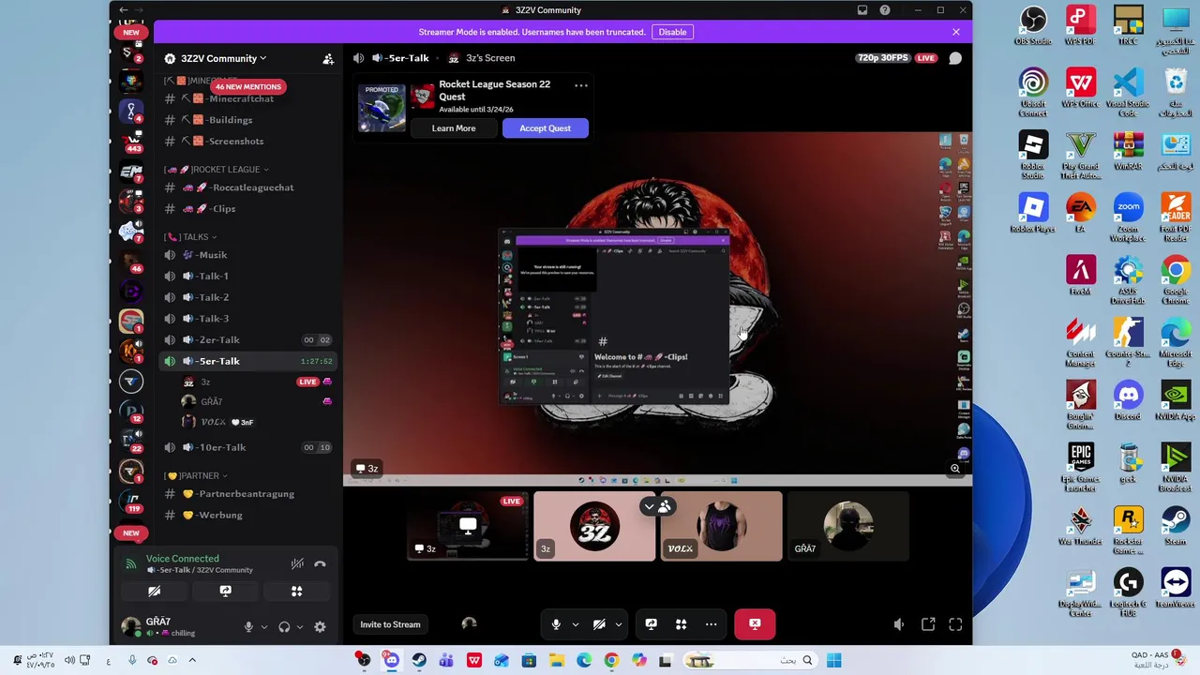Disconnect from voice with the hang-up phone icon
This screenshot has width=1200, height=675.
pos(320,563)
